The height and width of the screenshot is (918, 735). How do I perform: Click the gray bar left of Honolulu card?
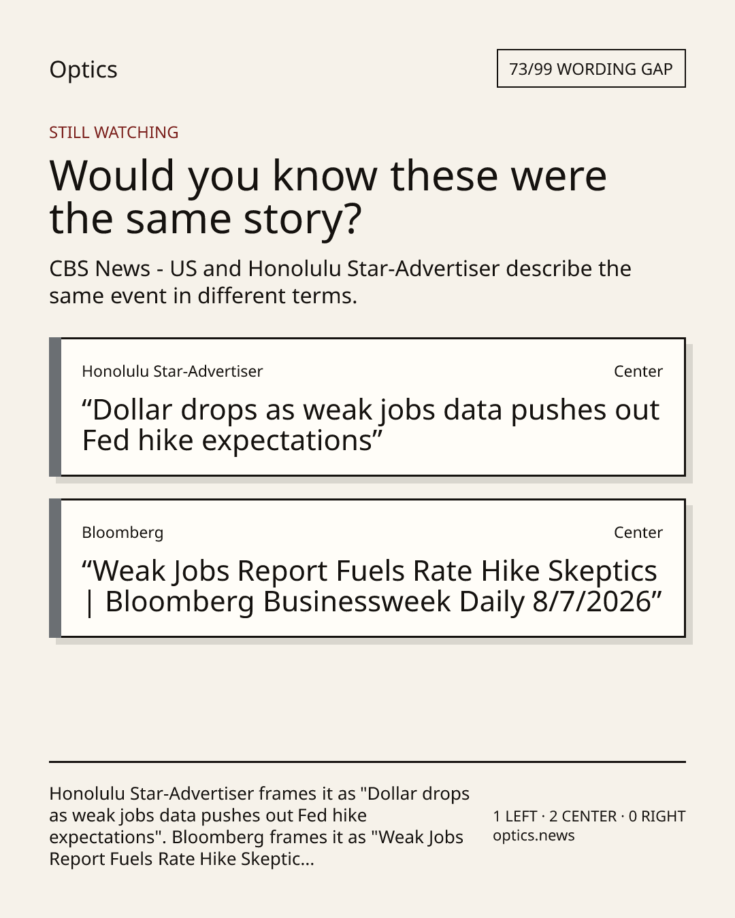[55, 407]
